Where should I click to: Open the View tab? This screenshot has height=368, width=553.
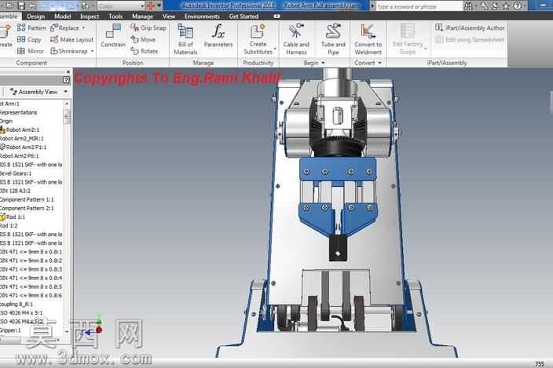tap(169, 16)
